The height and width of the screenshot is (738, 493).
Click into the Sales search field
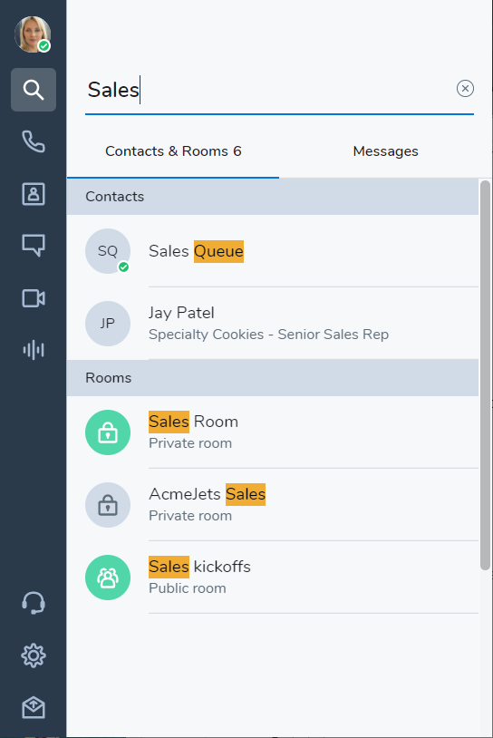tap(270, 90)
